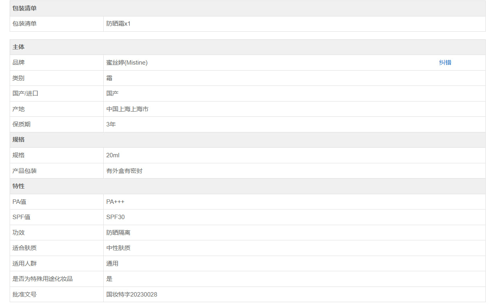Click the 纠错 link beside the brand
This screenshot has height=307, width=495.
(445, 63)
